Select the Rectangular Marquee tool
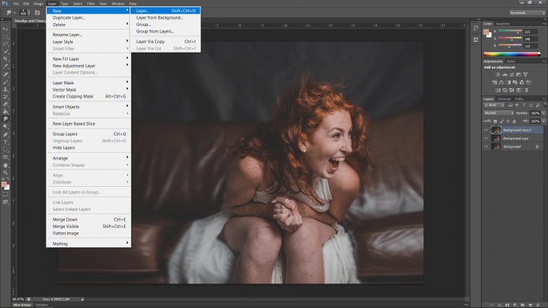 pyautogui.click(x=5, y=36)
